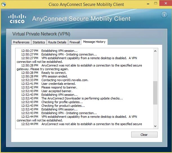Click the message log scroll up arrow
The width and height of the screenshot is (172, 153).
155,51
